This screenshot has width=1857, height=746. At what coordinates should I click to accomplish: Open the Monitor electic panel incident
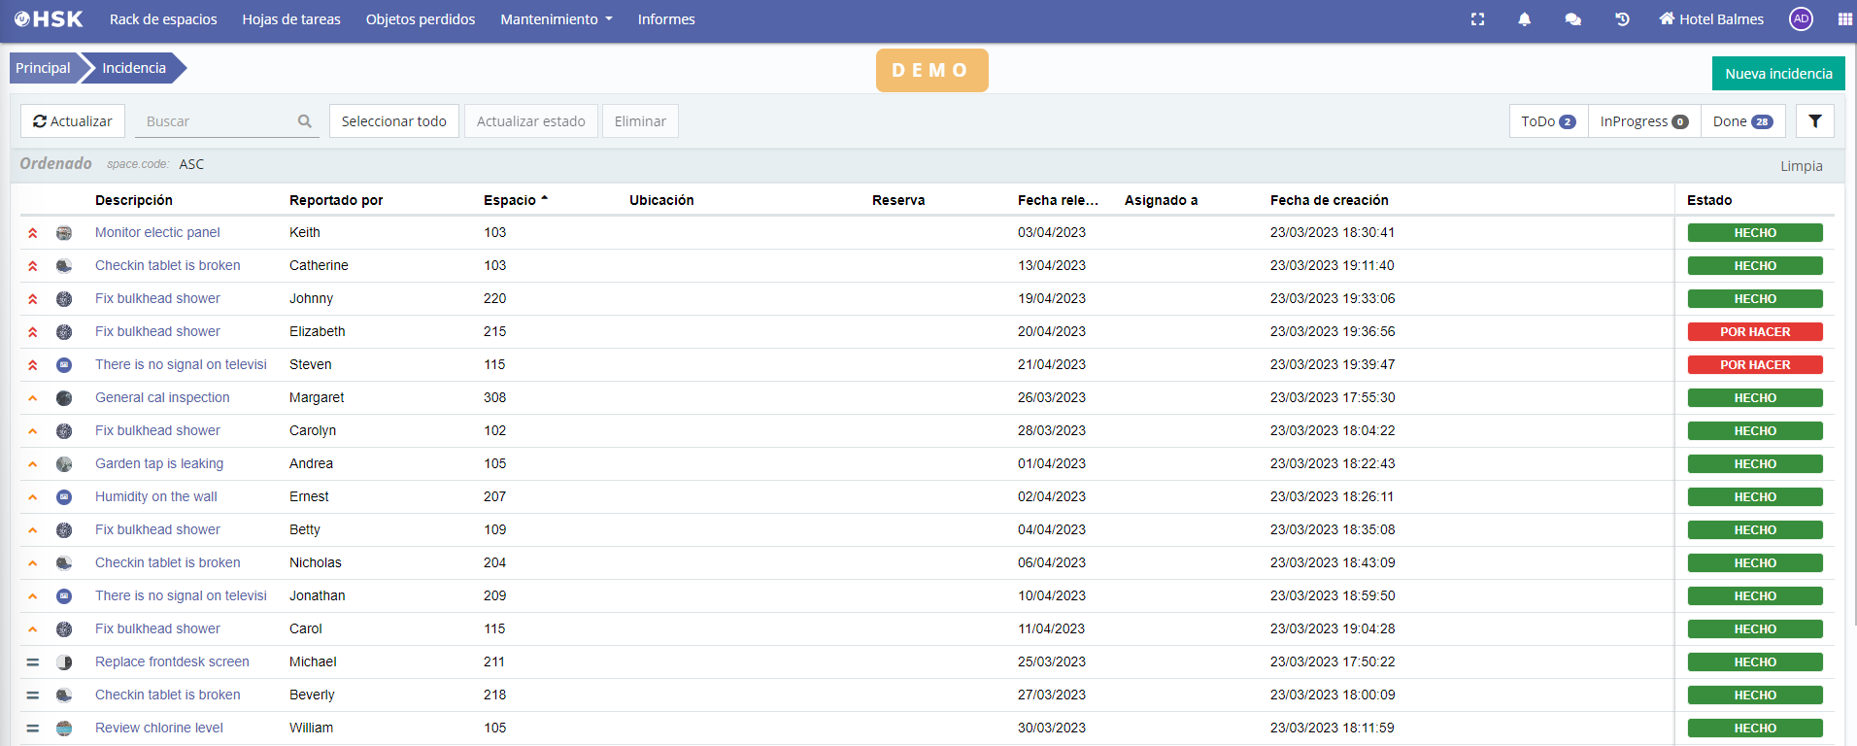[x=157, y=232]
